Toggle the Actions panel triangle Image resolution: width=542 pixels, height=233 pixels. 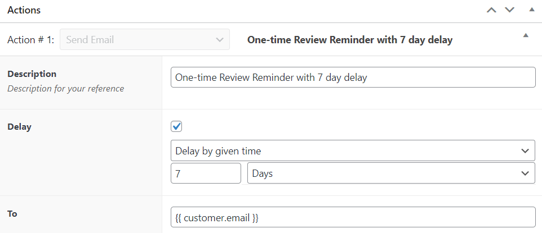[531, 10]
